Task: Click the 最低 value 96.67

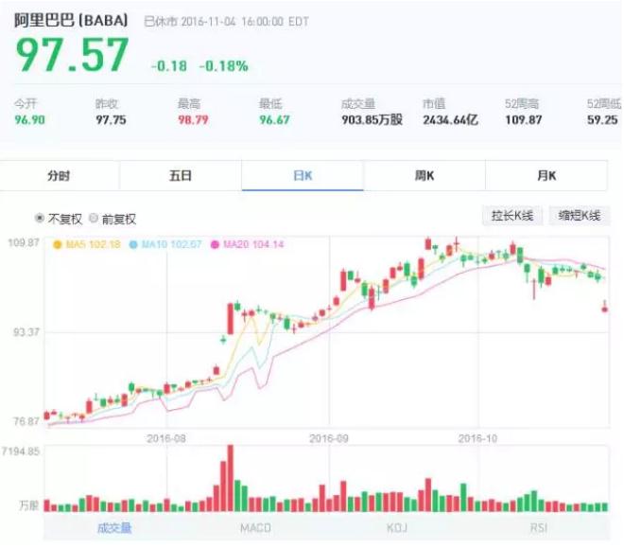Action: tap(274, 119)
